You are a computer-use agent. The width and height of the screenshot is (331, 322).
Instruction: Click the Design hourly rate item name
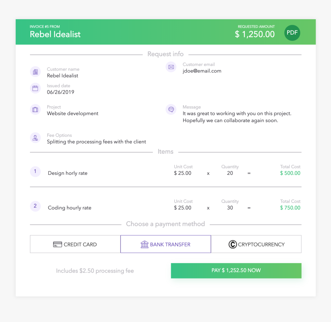(68, 173)
